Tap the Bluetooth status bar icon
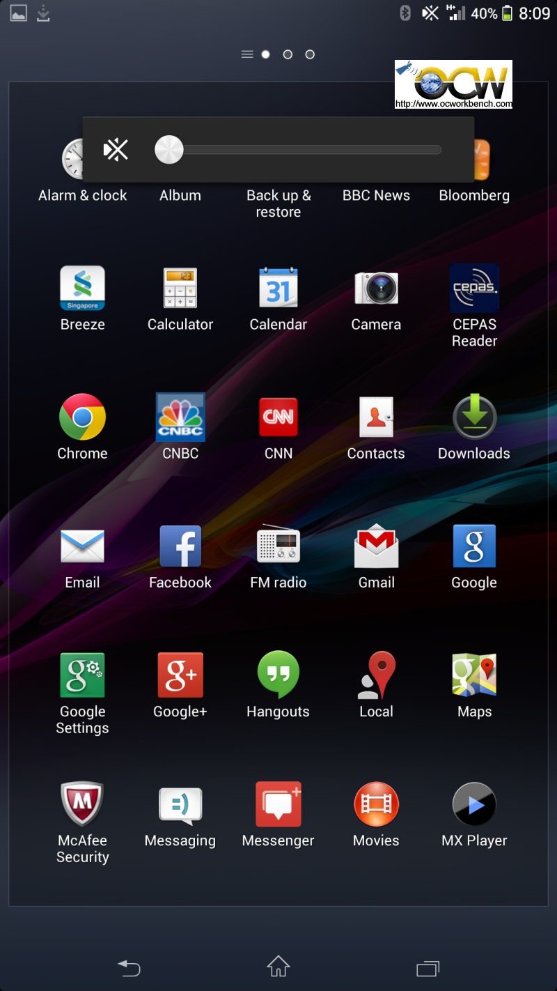Screen dimensions: 557x991 click(405, 13)
